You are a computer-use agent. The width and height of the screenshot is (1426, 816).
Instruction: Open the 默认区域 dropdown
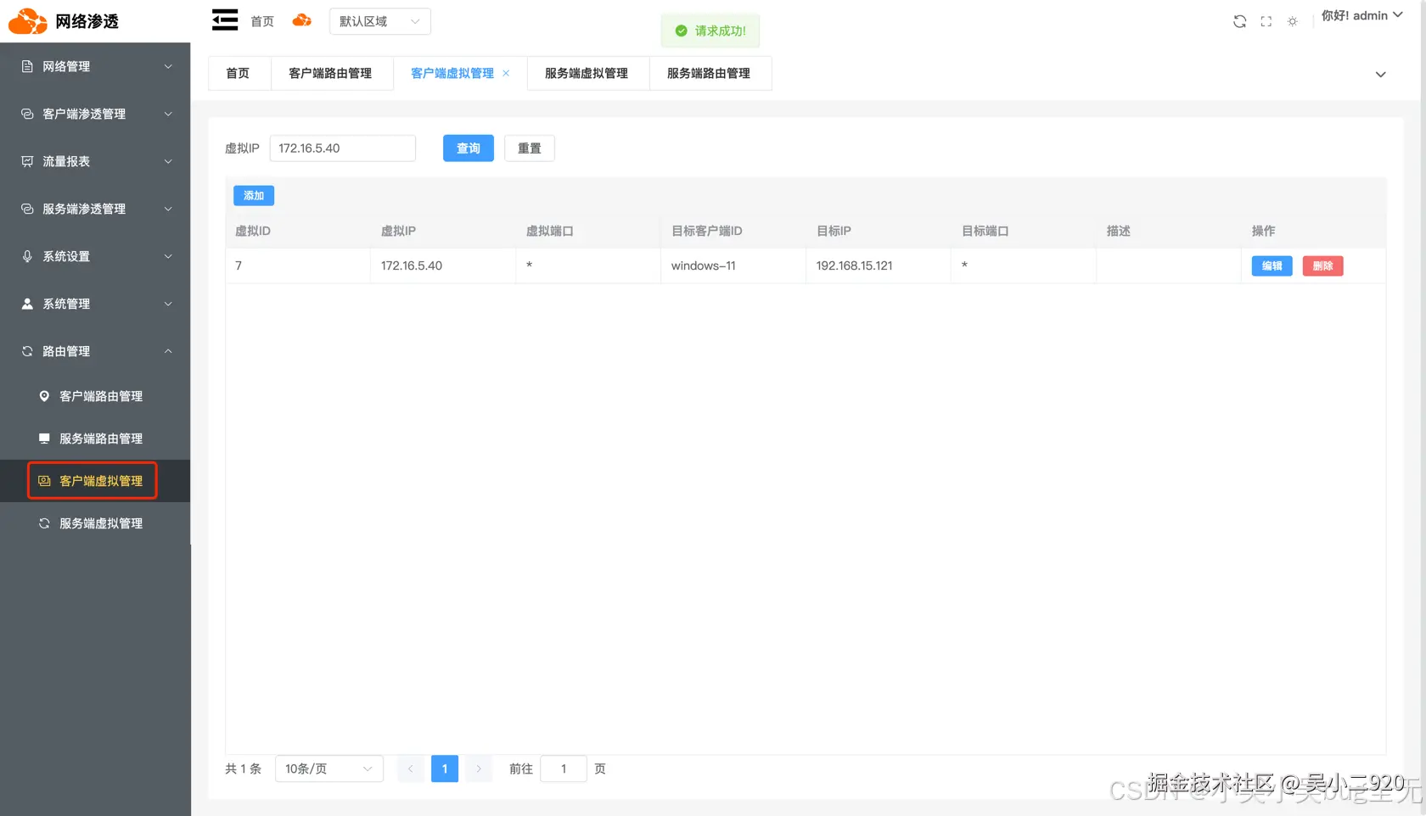[x=379, y=21]
